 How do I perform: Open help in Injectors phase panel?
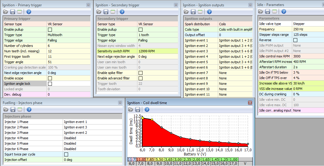(x=29, y=109)
